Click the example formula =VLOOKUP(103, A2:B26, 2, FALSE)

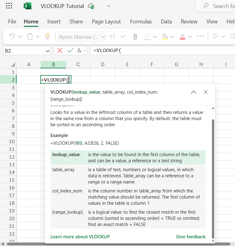(85, 143)
